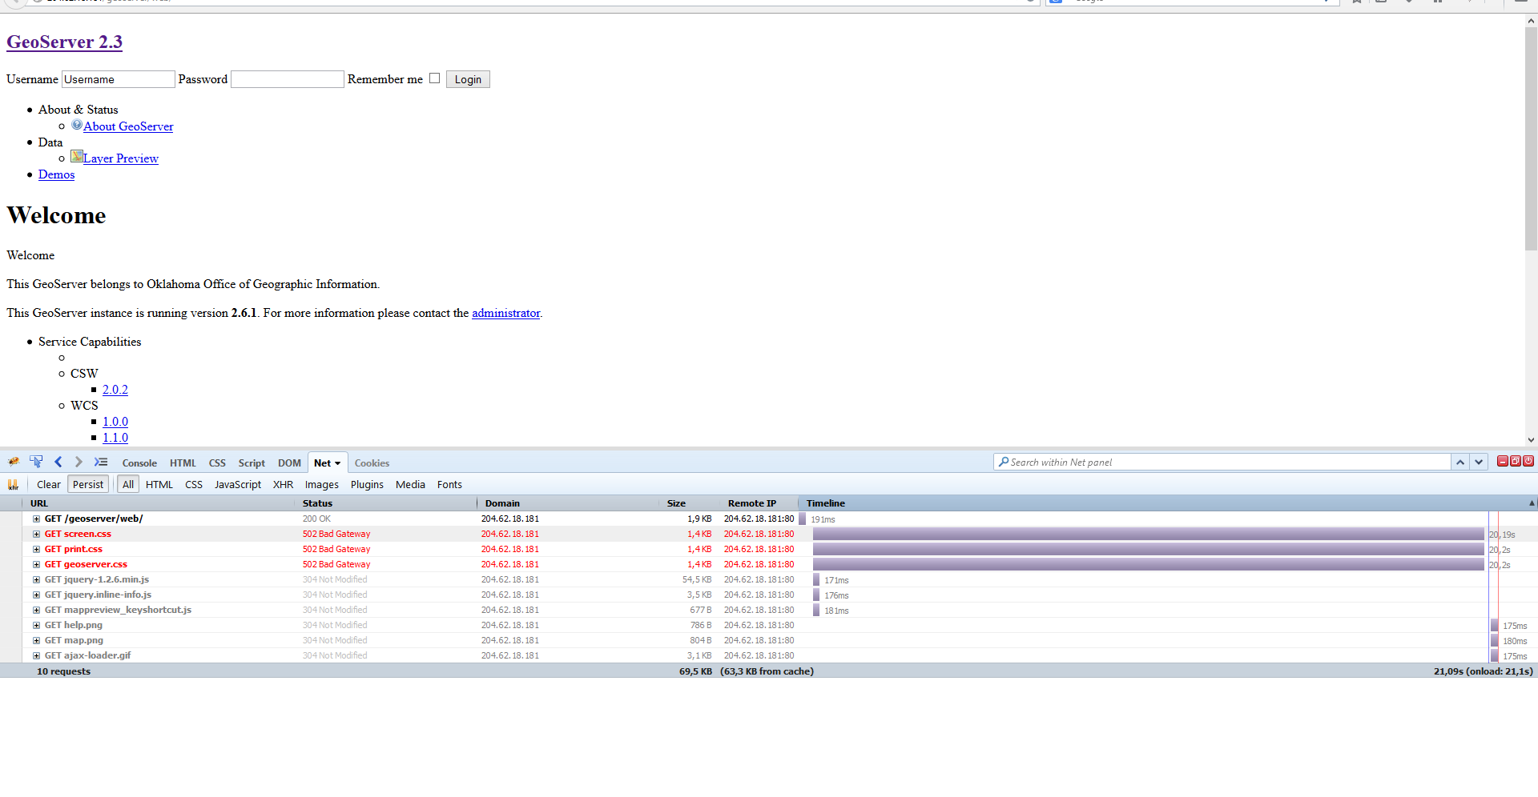The height and width of the screenshot is (797, 1538).
Task: Click search previous result arrow
Action: coord(1460,462)
